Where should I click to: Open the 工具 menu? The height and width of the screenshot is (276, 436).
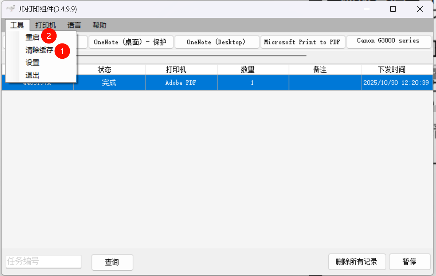(17, 26)
